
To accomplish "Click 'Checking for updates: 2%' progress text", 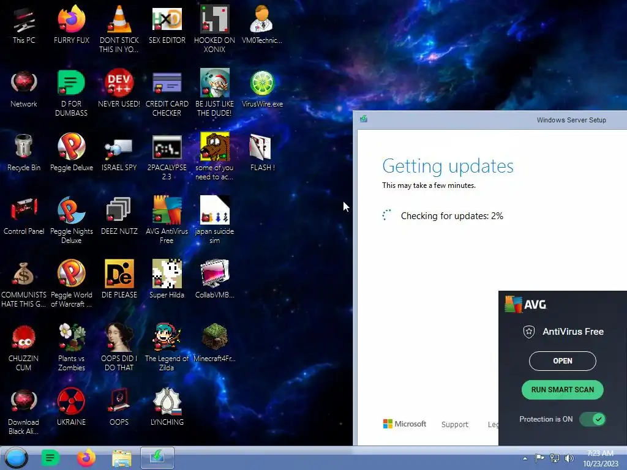I will coord(452,216).
